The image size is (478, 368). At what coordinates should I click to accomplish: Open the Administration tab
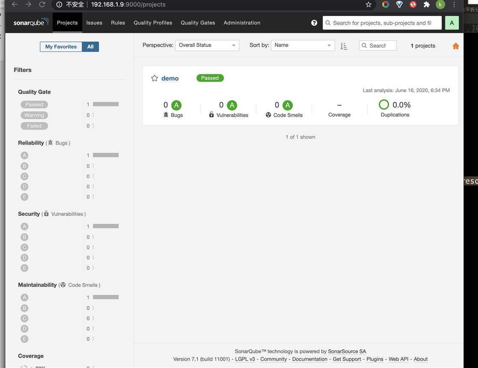tap(242, 23)
